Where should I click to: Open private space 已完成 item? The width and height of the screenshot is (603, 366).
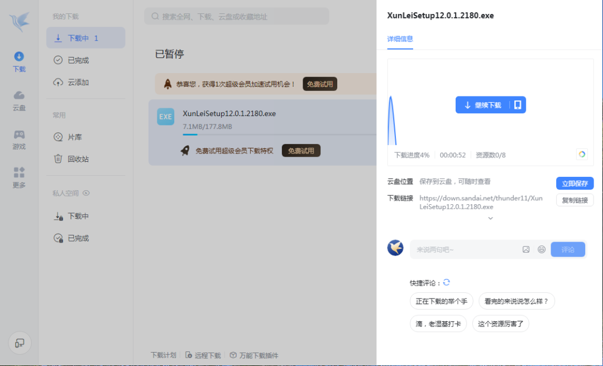point(86,238)
